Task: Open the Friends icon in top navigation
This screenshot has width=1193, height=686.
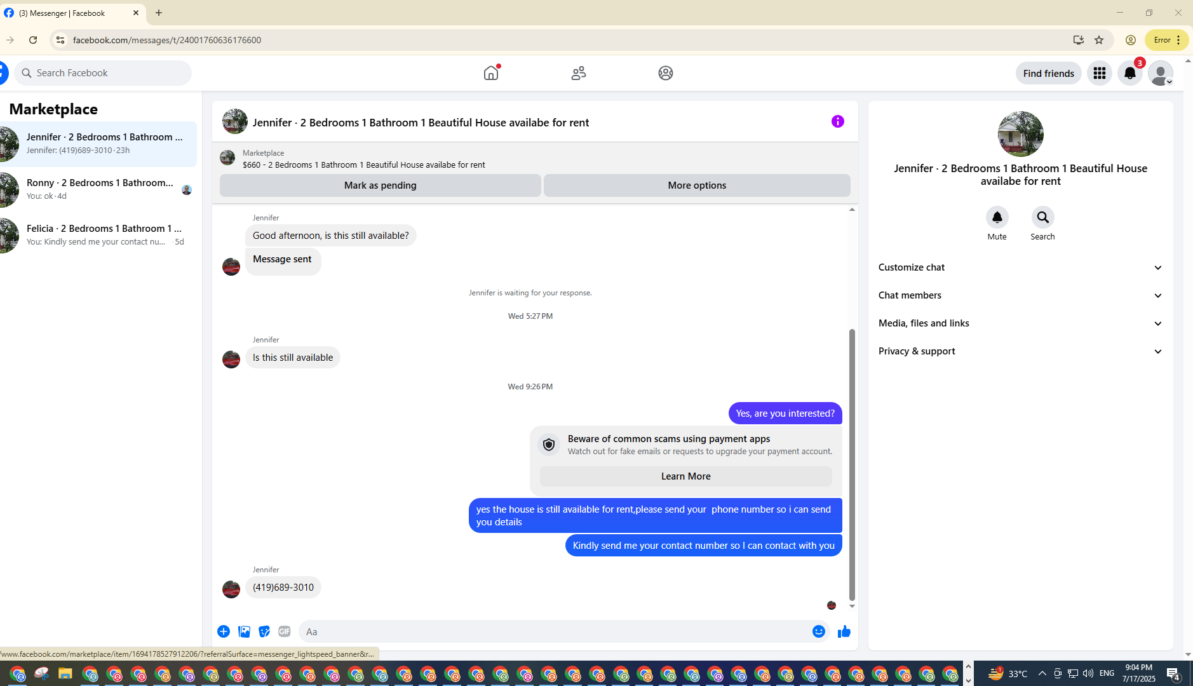Action: [579, 73]
